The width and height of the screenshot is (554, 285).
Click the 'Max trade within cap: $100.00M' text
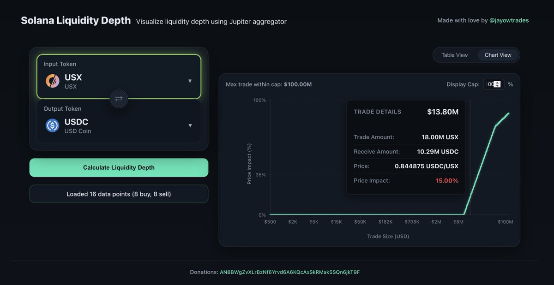click(269, 84)
